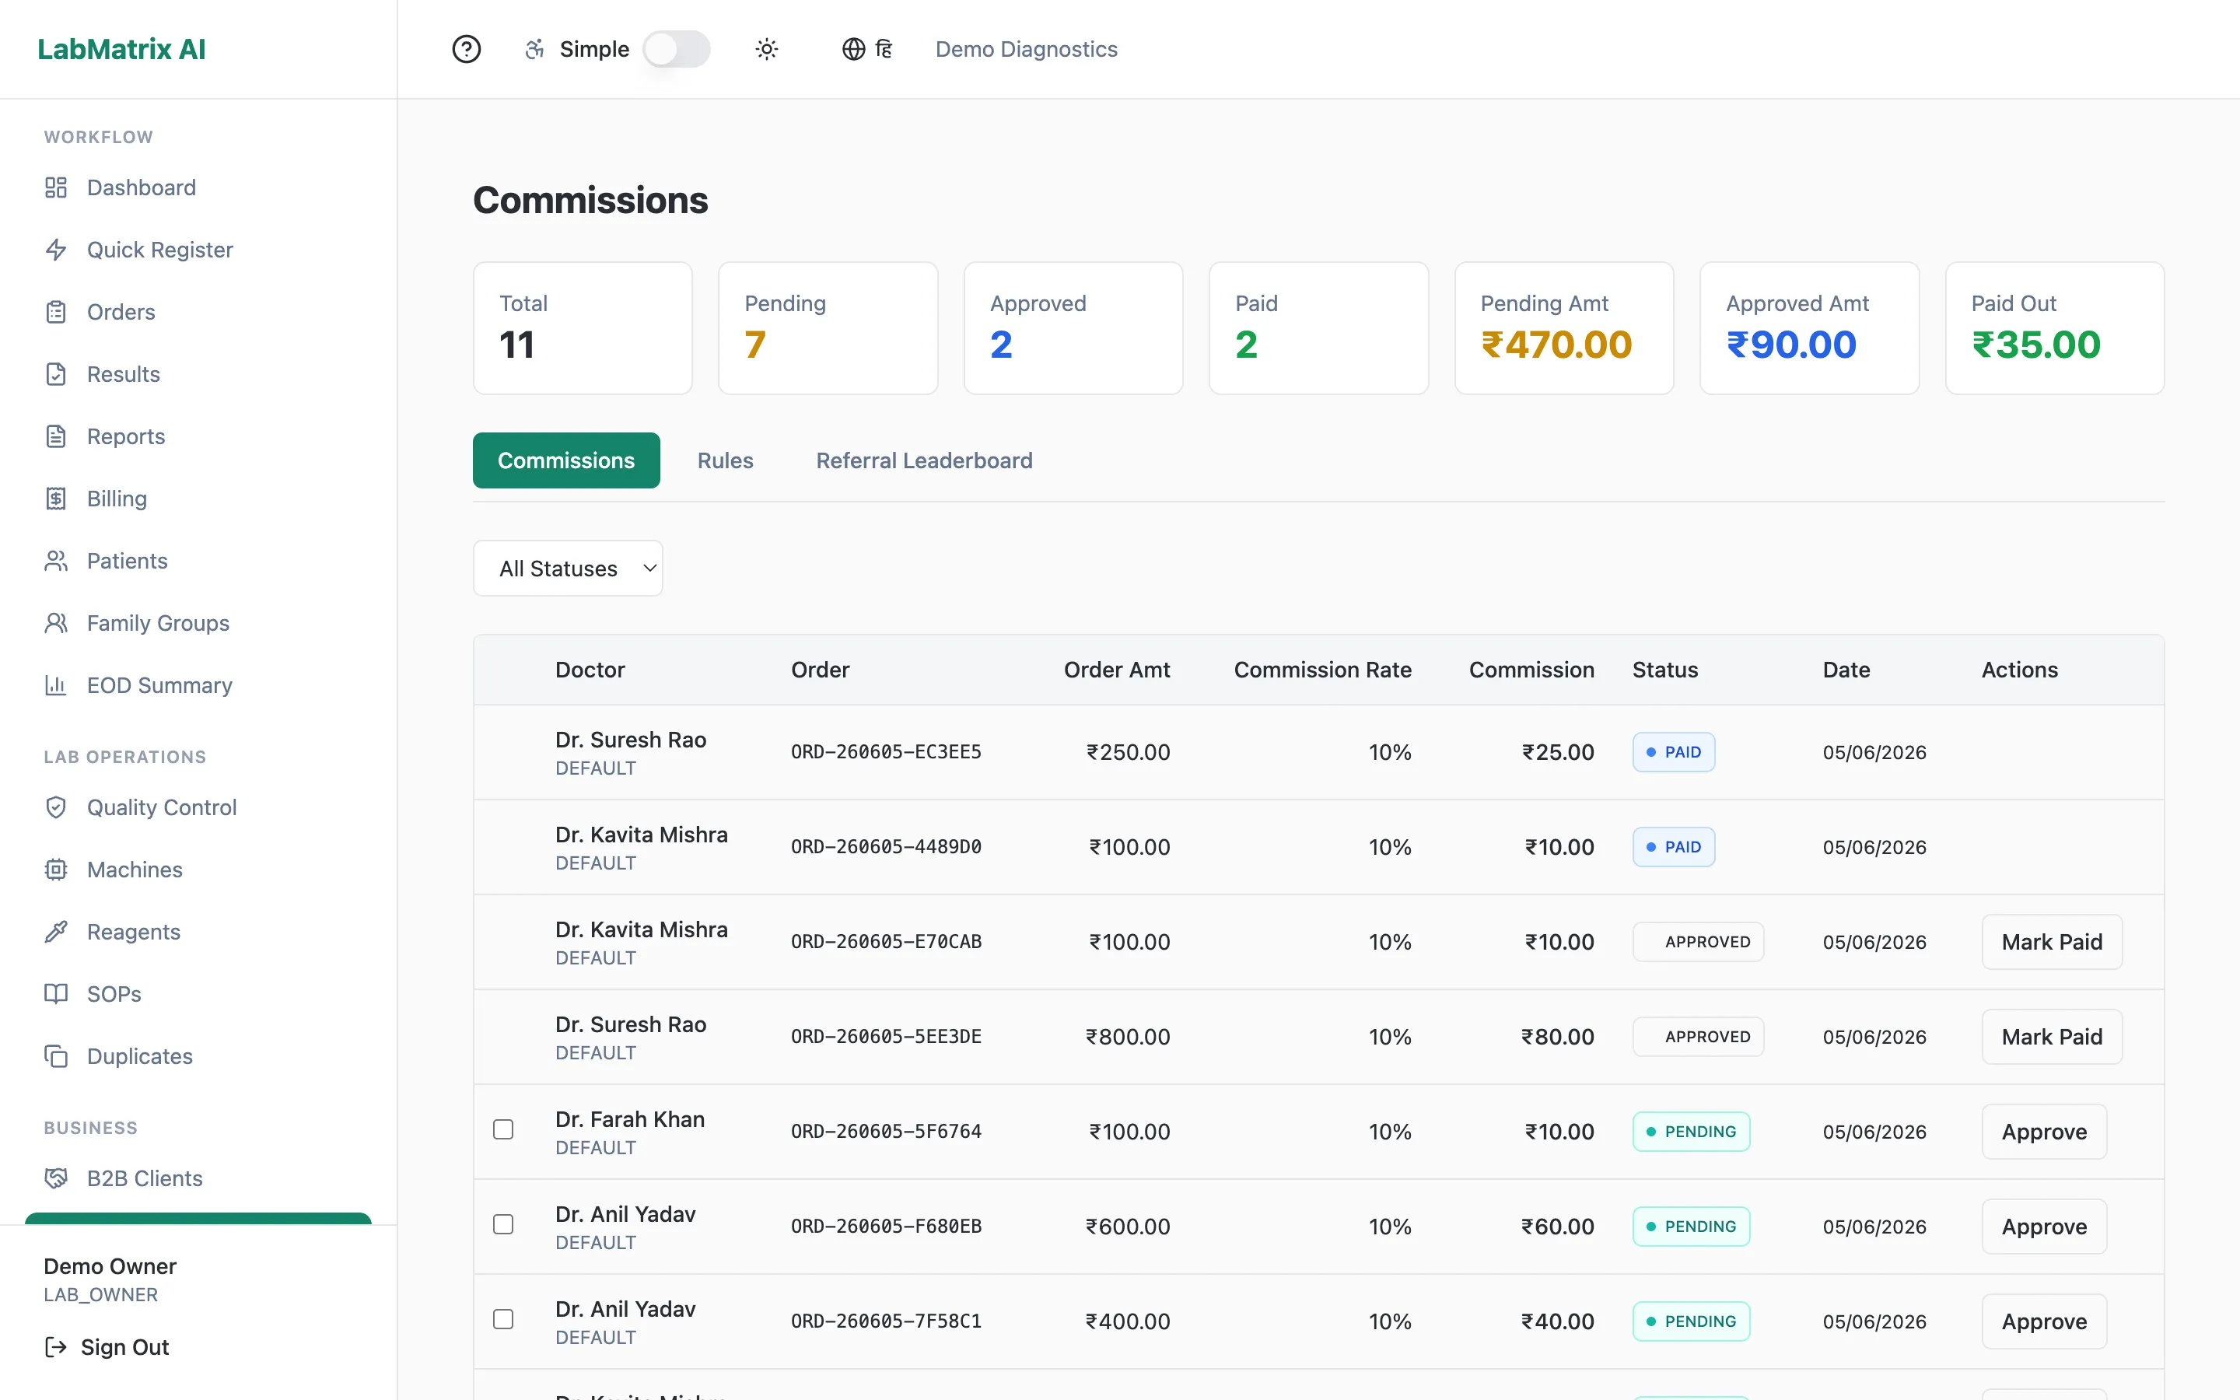Switch to the Rules tab
Screen dimensions: 2240x1400
(x=726, y=460)
